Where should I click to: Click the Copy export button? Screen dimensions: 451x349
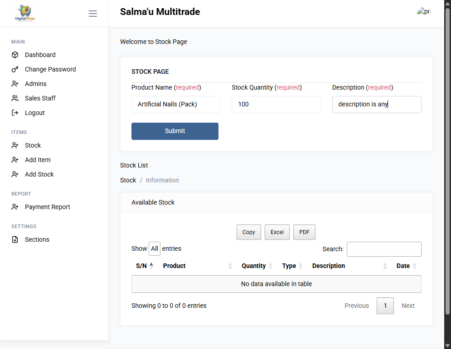coord(249,232)
